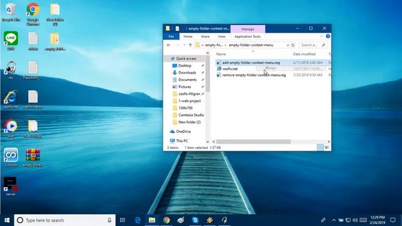Switch to details view in the status bar
This screenshot has width=402, height=226.
(320, 148)
